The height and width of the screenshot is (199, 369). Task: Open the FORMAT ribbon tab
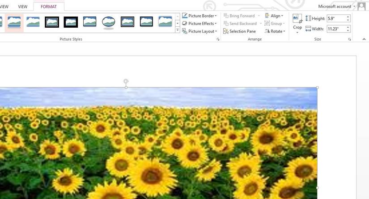pos(49,7)
